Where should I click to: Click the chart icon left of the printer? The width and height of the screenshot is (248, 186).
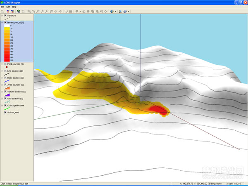pos(120,12)
